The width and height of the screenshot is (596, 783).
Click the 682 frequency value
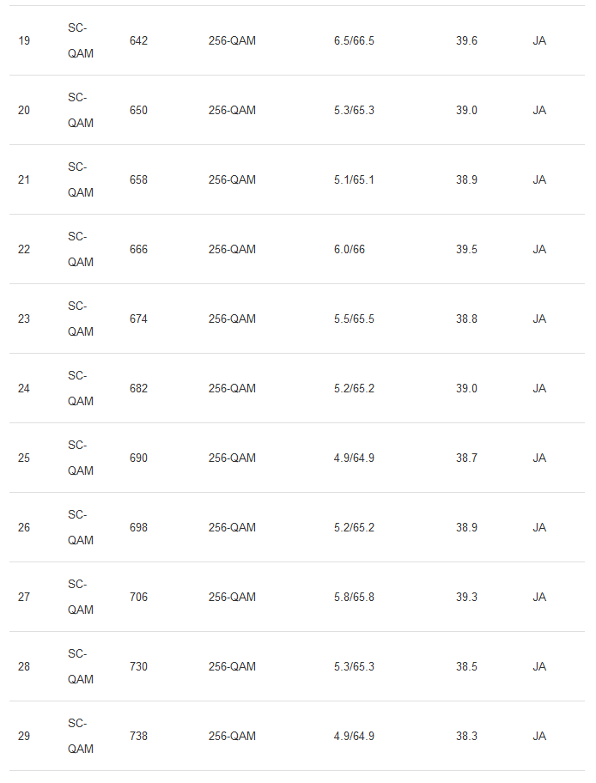(x=138, y=388)
